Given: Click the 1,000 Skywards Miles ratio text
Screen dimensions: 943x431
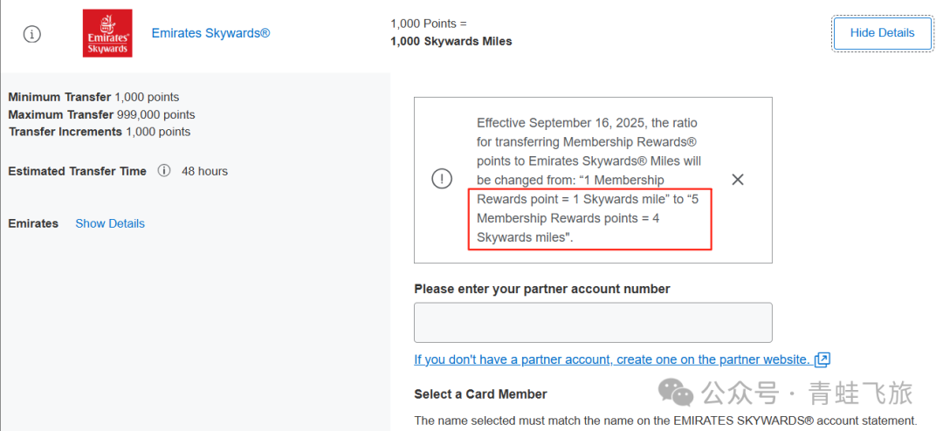Looking at the screenshot, I should (451, 42).
